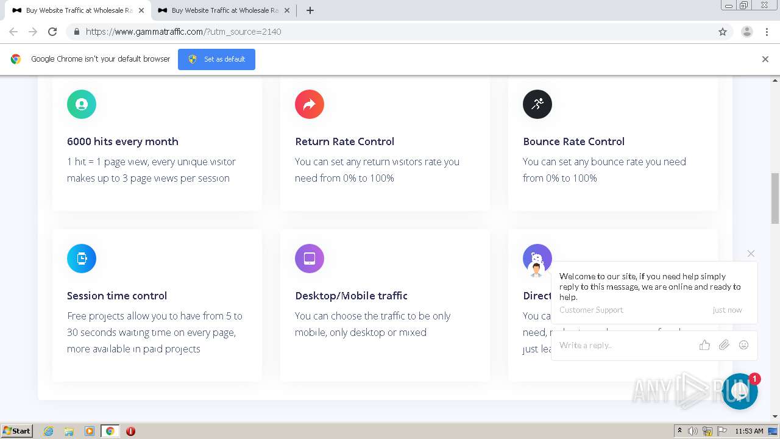This screenshot has width=780, height=439.
Task: Click the purple Desktop/Mobile tablet icon
Action: (x=310, y=259)
